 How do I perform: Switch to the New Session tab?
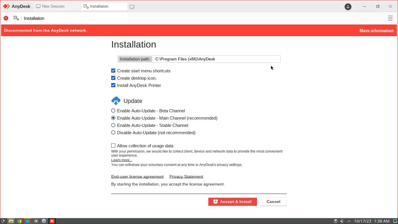click(57, 6)
